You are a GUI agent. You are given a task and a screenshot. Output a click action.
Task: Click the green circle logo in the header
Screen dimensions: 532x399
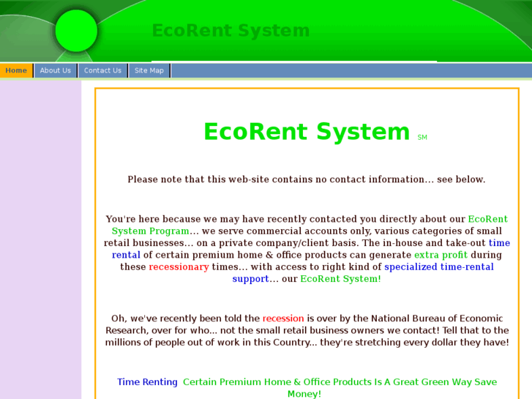pyautogui.click(x=76, y=31)
